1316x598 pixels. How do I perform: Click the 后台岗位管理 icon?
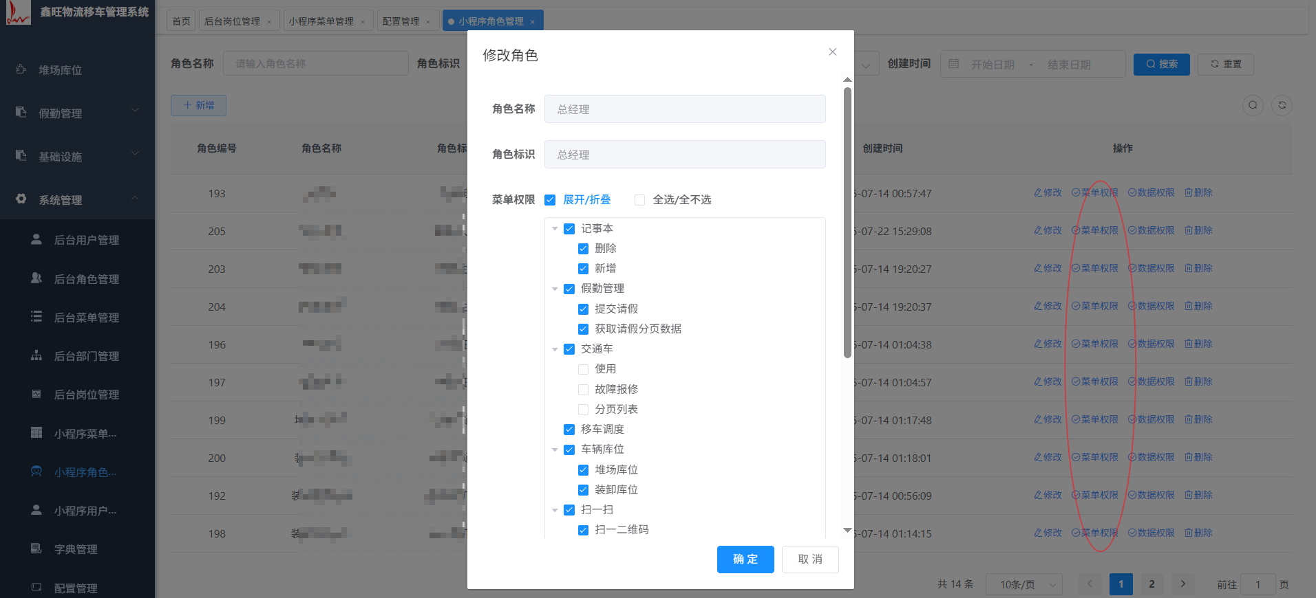(x=36, y=394)
